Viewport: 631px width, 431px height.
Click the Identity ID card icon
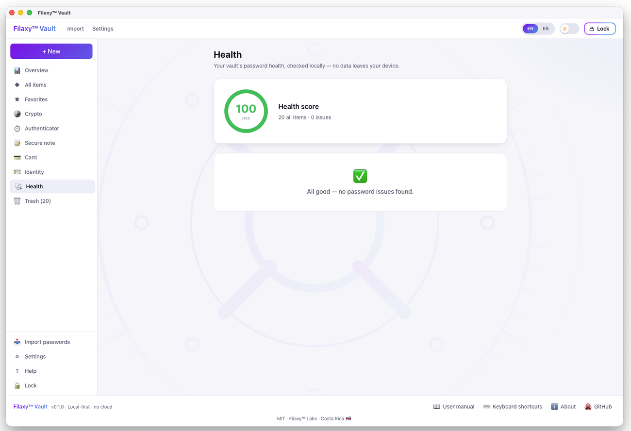coord(17,172)
